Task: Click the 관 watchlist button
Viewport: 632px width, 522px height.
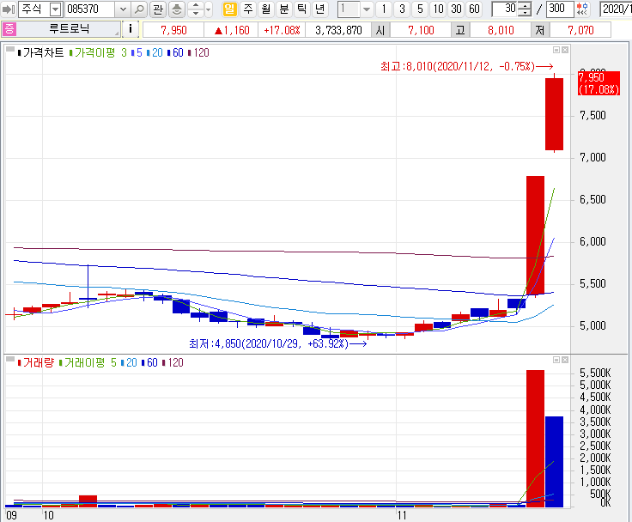Action: (158, 9)
